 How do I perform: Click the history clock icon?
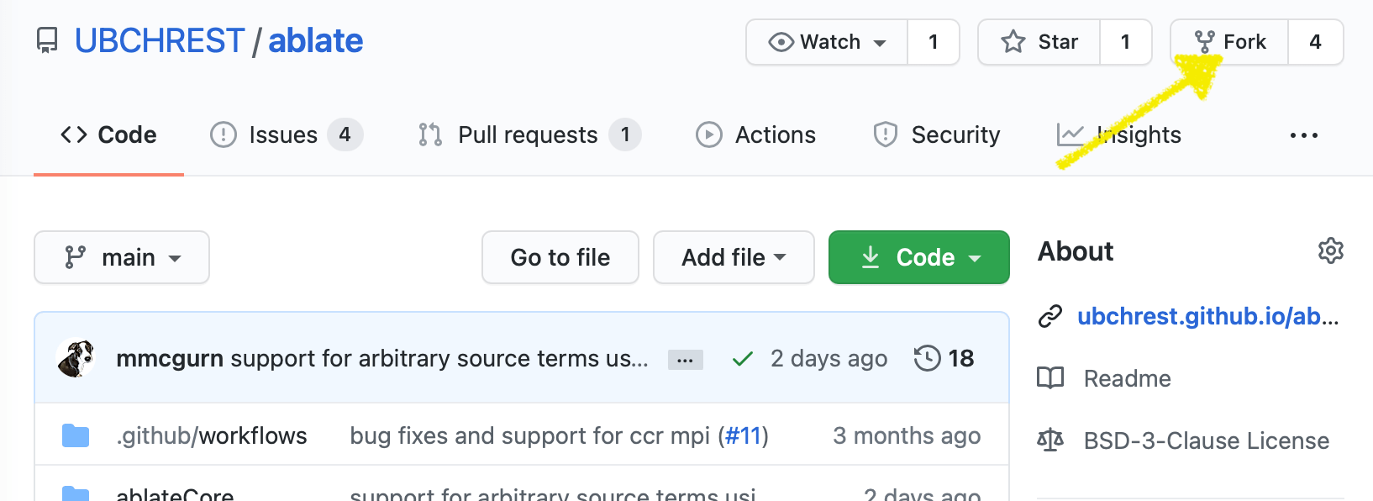[x=927, y=359]
